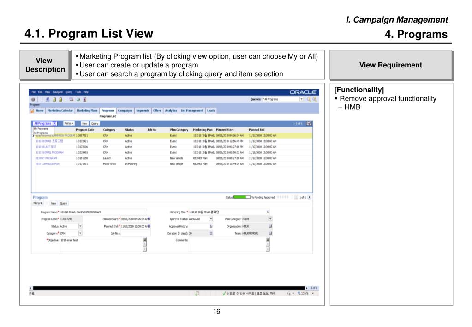Click the binoculars search toolbar icon
This screenshot has width=472, height=327.
(47, 99)
